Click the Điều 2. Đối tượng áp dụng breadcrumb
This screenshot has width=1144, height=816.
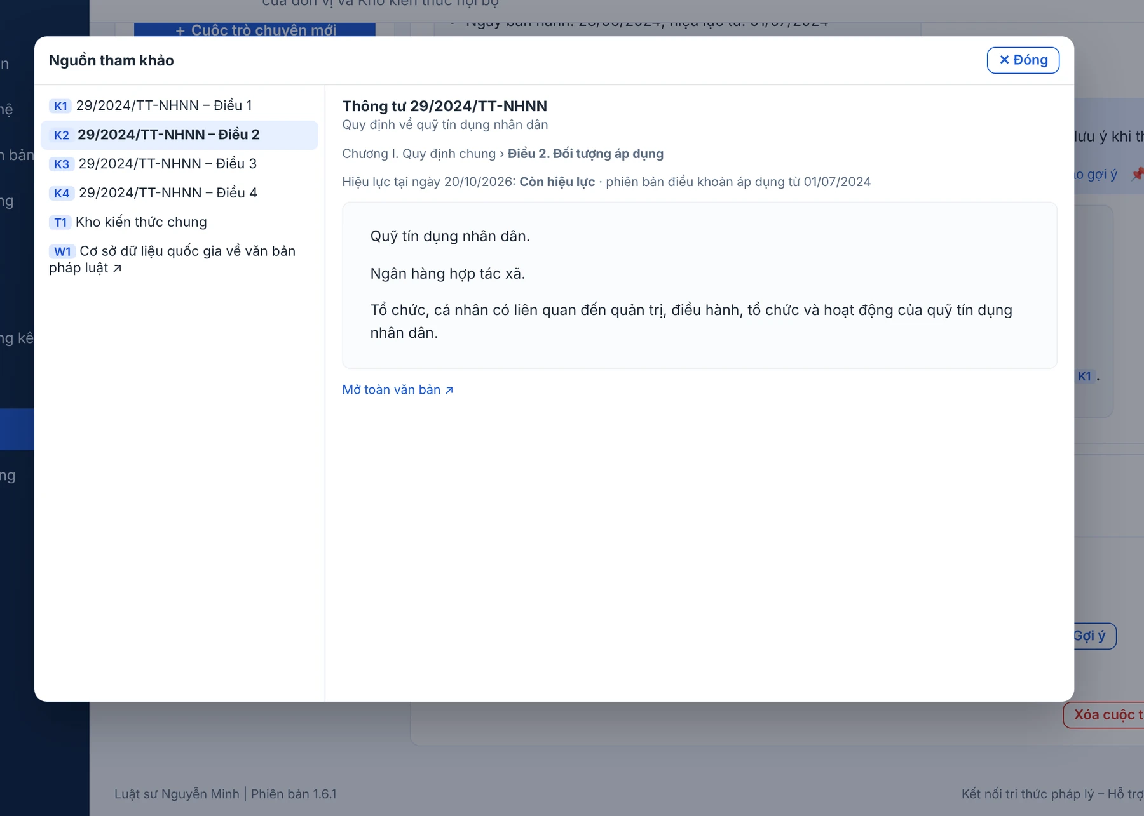tap(585, 154)
